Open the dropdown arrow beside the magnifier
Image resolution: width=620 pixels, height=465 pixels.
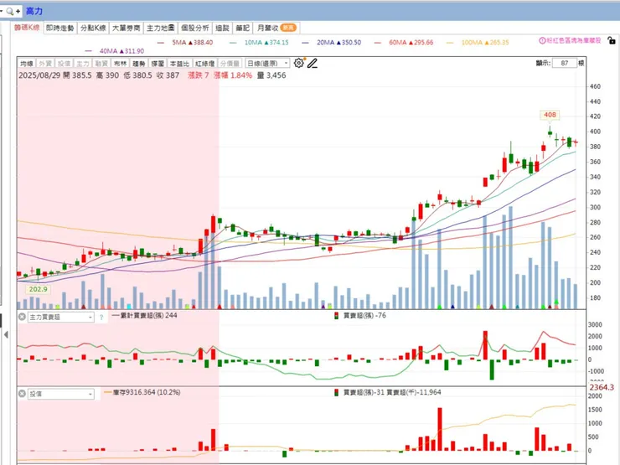[x=2, y=12]
